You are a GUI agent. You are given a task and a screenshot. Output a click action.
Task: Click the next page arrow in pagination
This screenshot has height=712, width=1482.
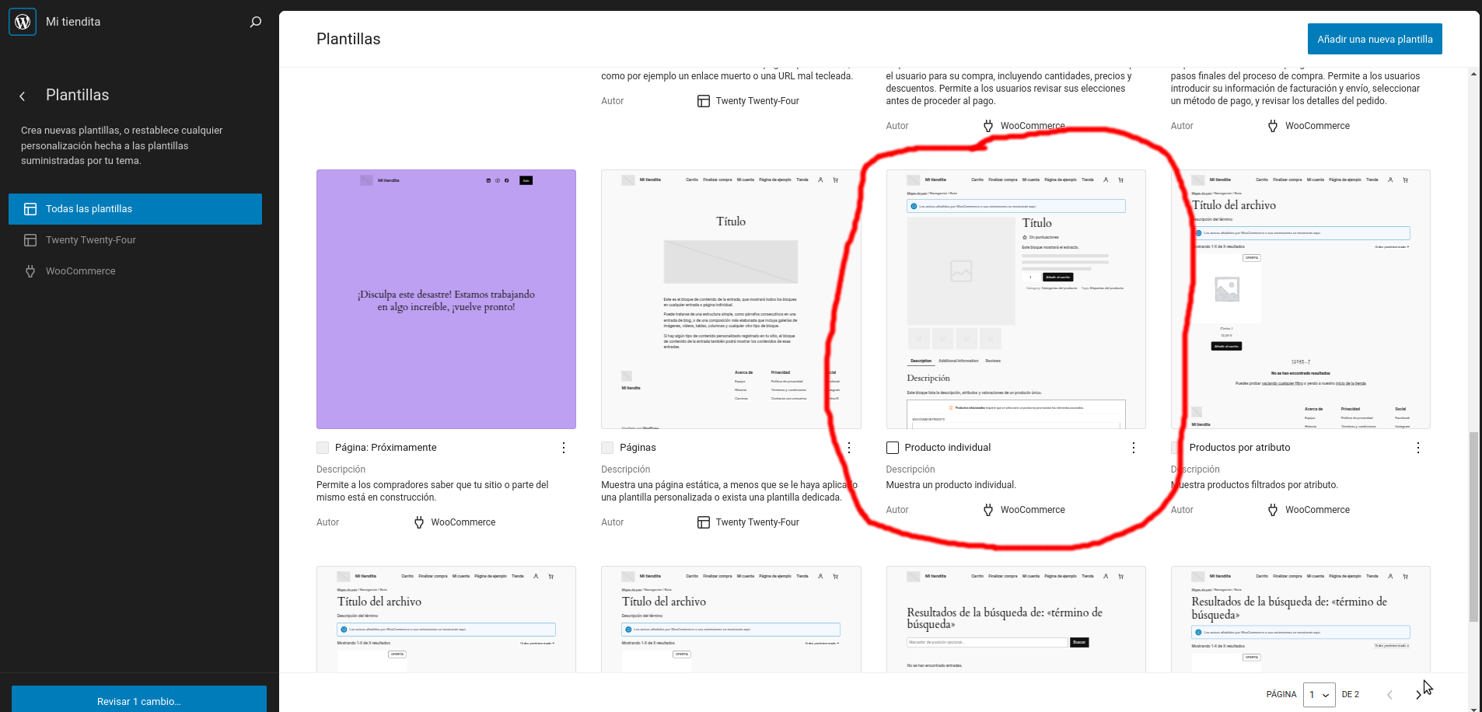[1418, 694]
